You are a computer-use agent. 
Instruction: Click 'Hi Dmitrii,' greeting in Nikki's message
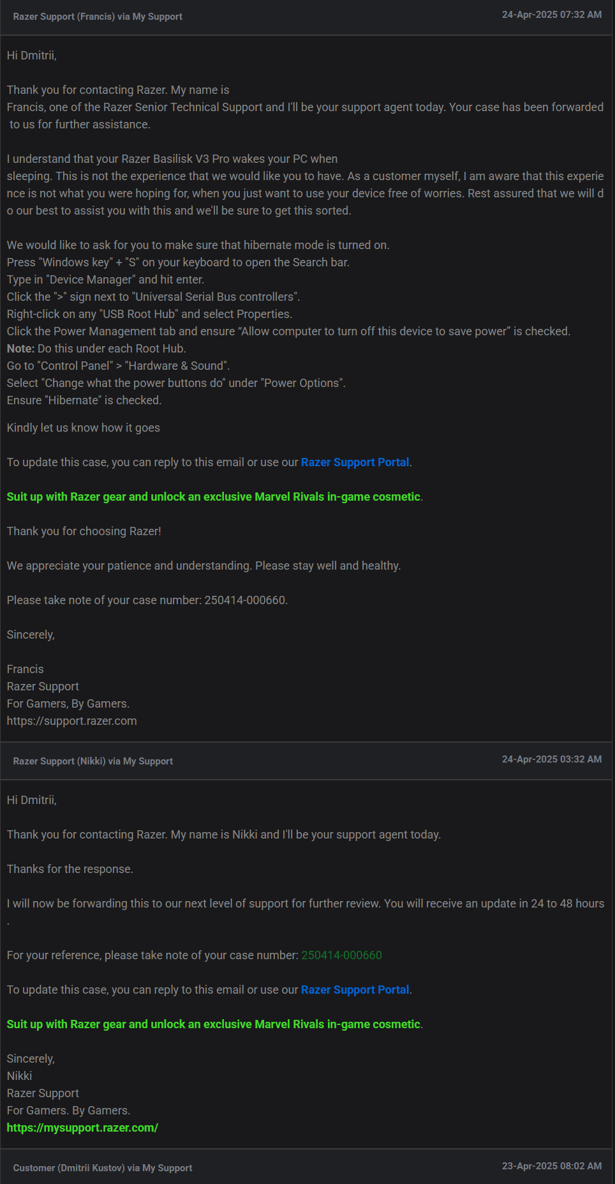pos(32,800)
